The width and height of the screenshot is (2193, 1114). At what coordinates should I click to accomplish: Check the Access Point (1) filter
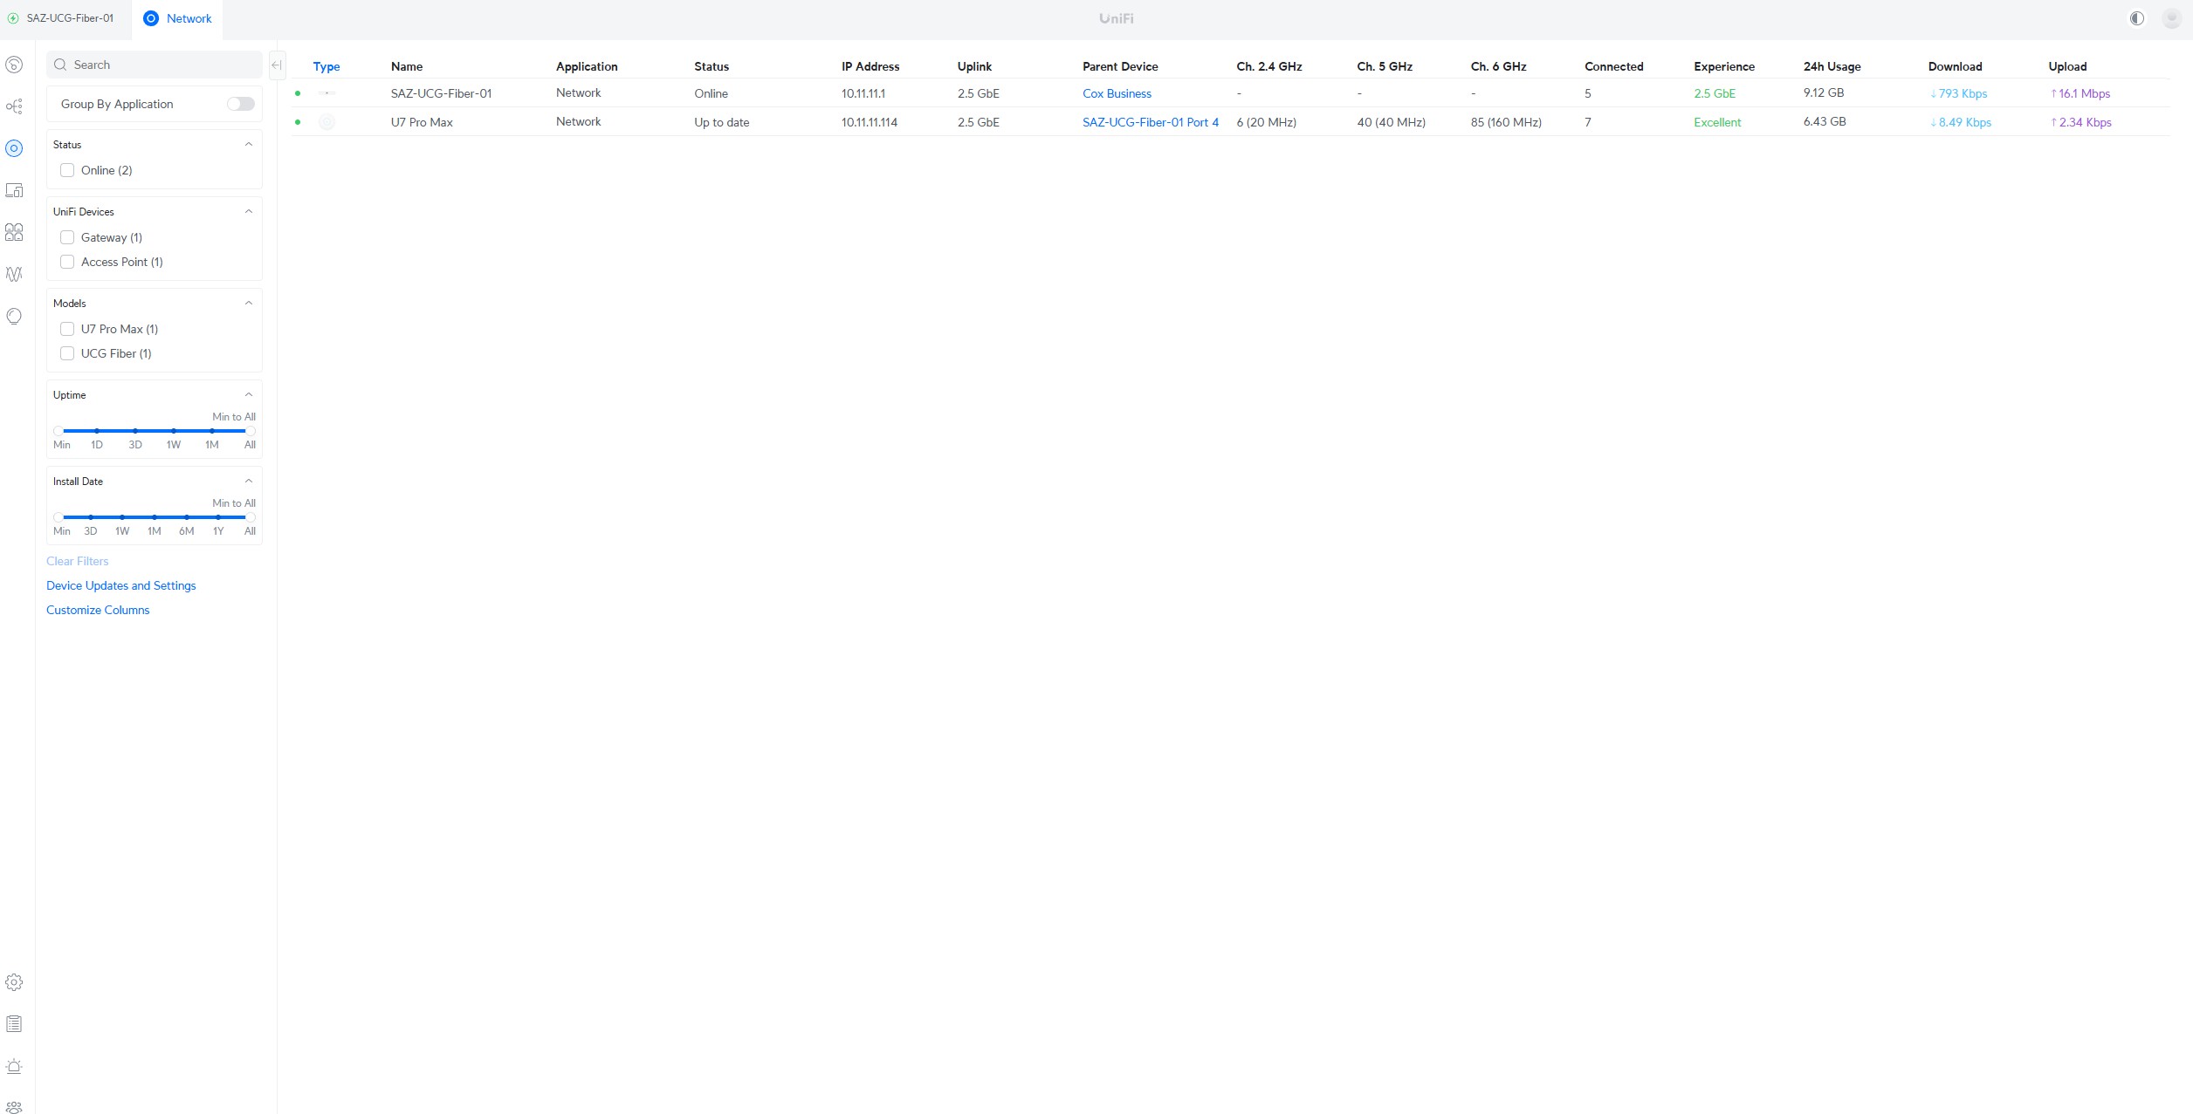tap(67, 262)
